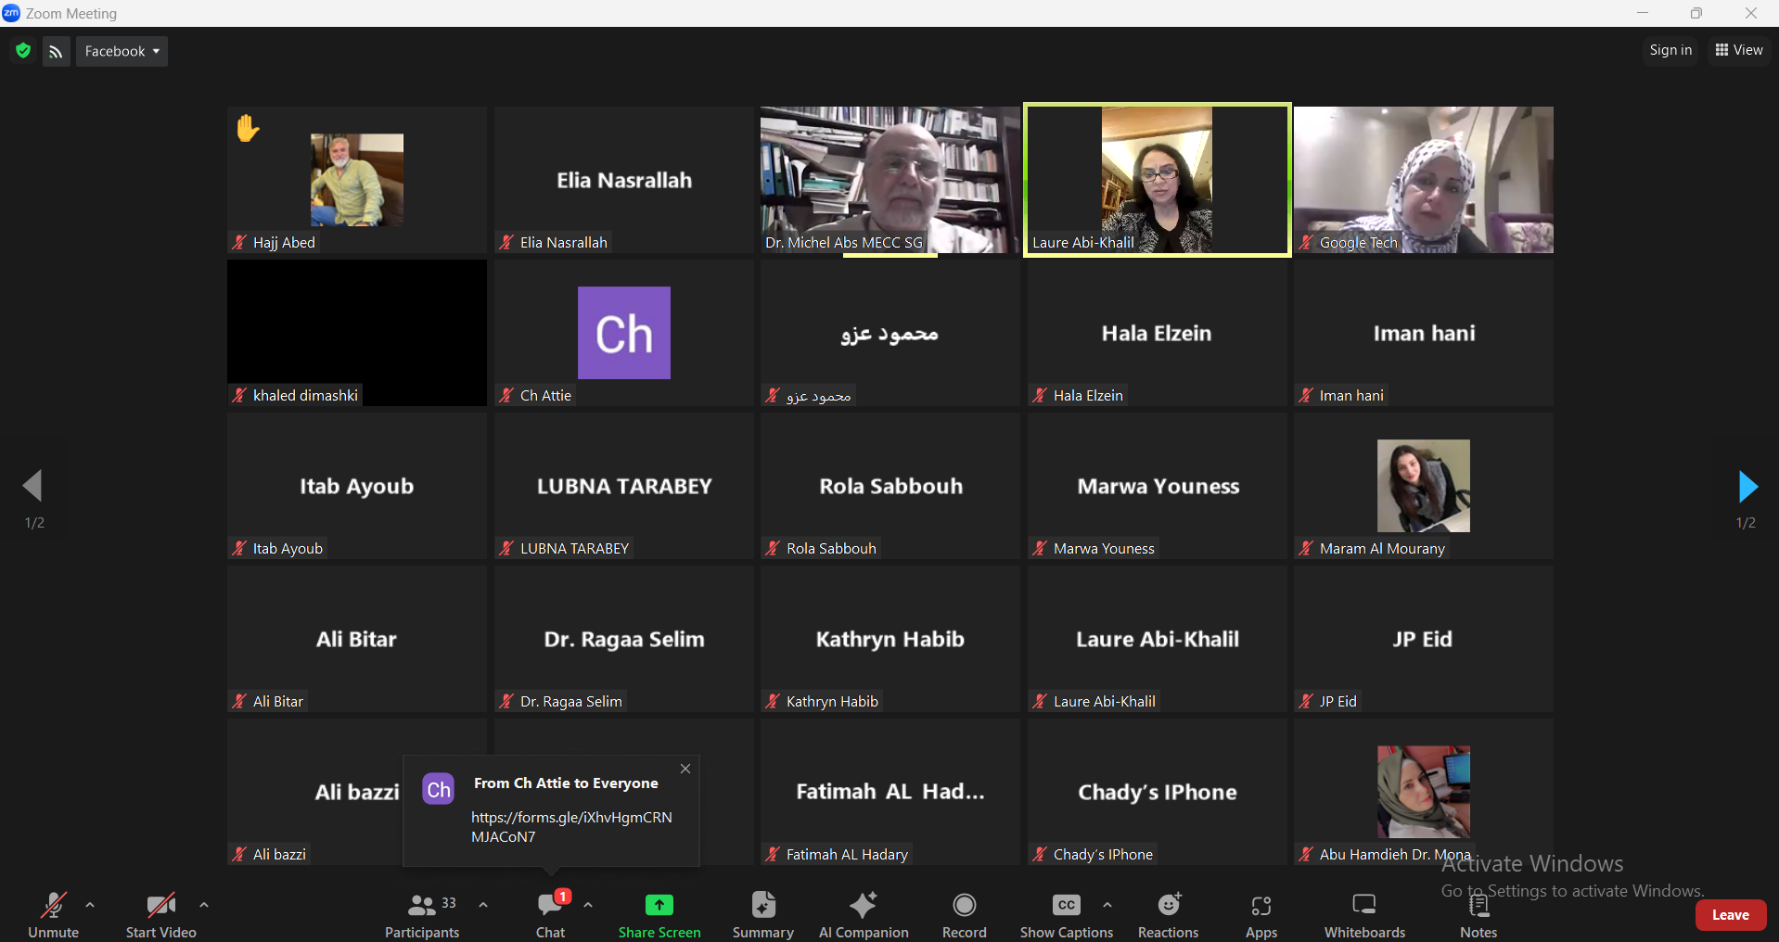Click the muted mic icon for Rola Sabbouh
Image resolution: width=1779 pixels, height=942 pixels.
coord(773,549)
